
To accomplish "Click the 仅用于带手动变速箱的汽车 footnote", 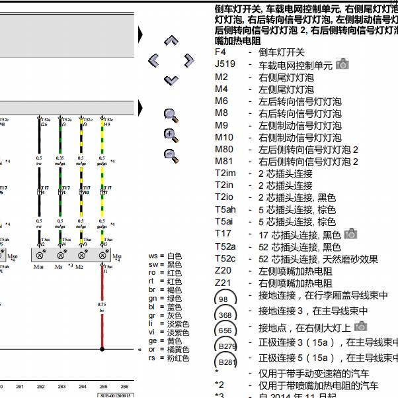I will click(314, 373).
